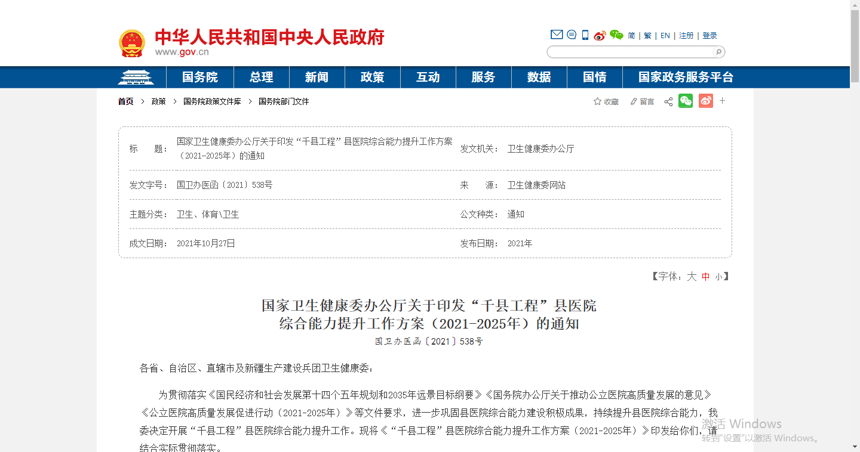860x452 pixels.
Task: Click the green WeChat share button
Action: [x=686, y=101]
